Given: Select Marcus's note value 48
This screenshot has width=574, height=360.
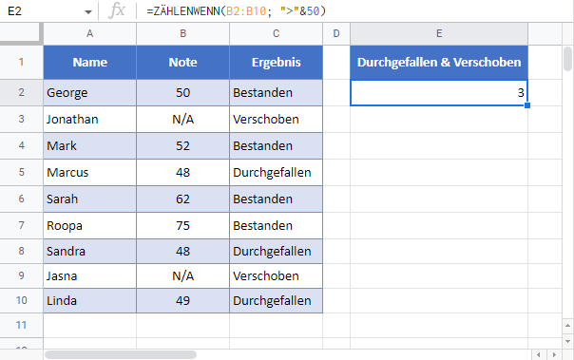Looking at the screenshot, I should [183, 172].
